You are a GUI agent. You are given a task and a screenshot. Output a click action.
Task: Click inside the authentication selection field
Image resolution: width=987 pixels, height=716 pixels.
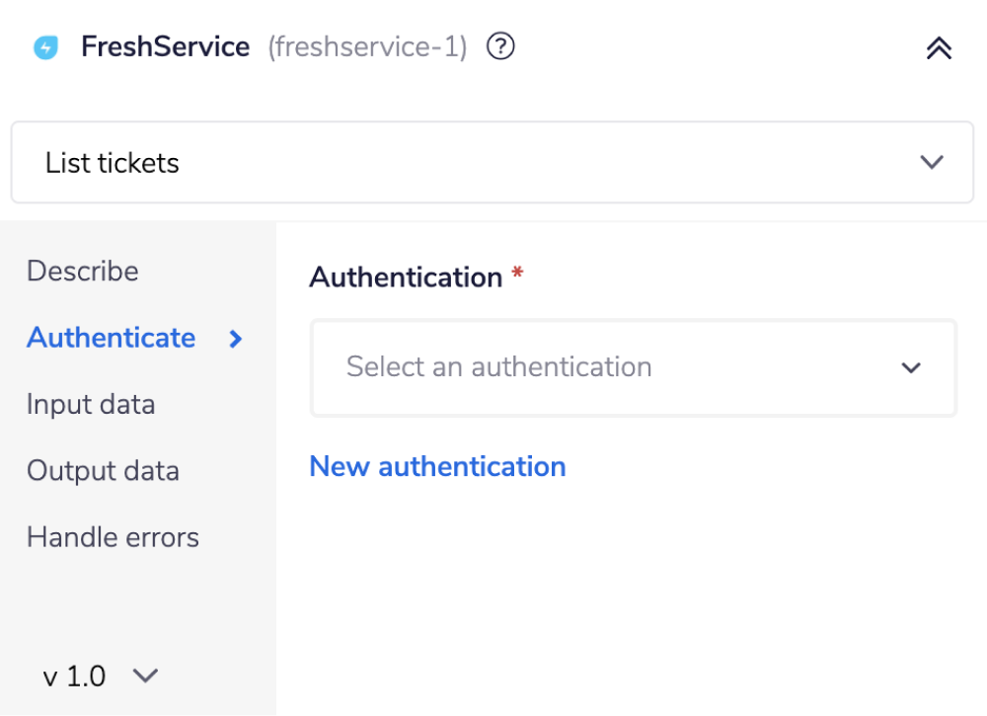(633, 367)
